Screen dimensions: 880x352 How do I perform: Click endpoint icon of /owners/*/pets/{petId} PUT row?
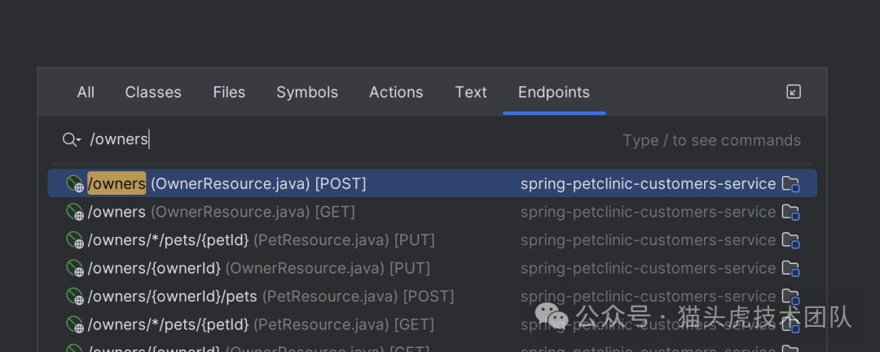click(x=75, y=240)
